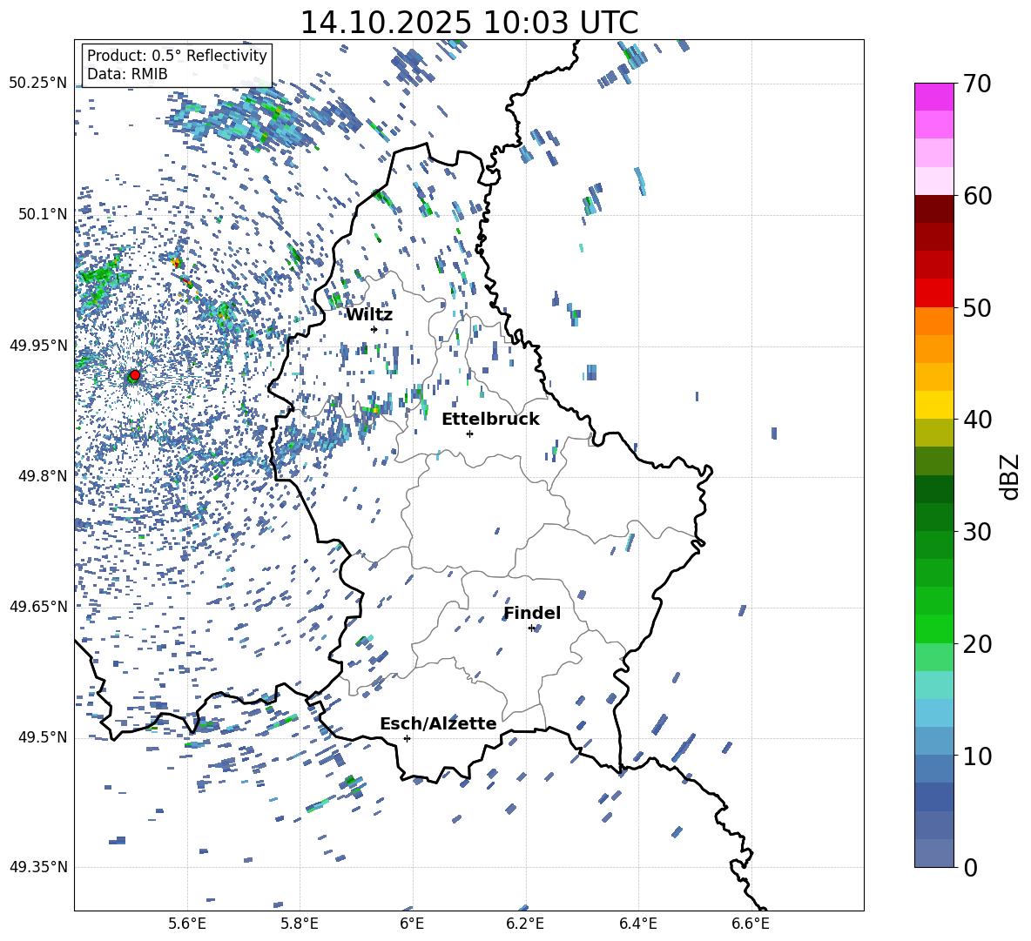
Task: Click the 49.5°N latitude label
Action: coord(43,736)
